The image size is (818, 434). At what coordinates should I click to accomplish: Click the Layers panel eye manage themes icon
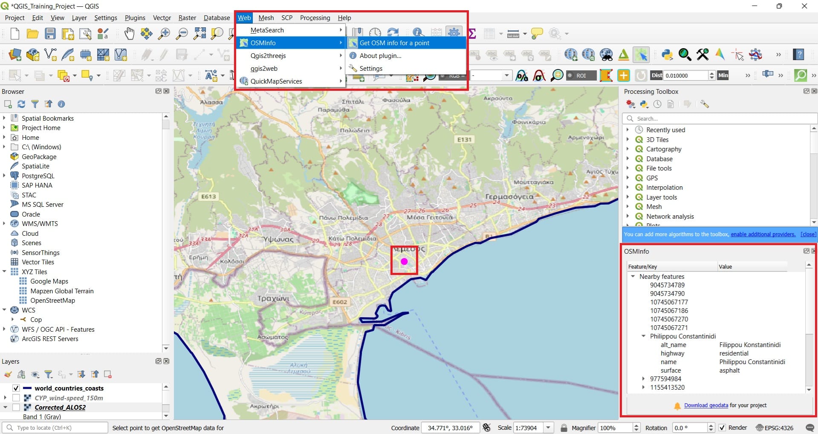pos(35,374)
